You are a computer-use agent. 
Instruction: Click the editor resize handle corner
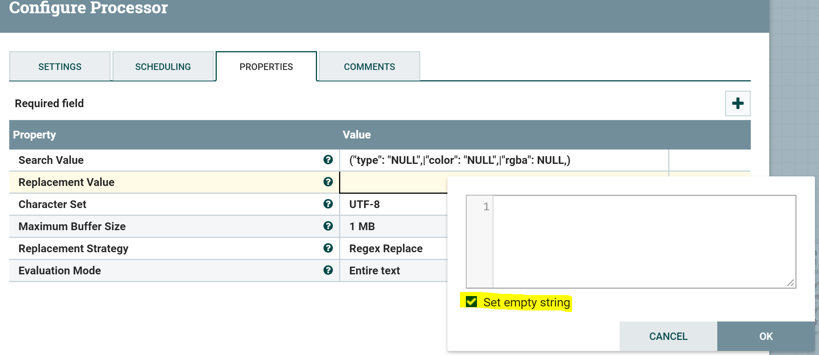(791, 283)
